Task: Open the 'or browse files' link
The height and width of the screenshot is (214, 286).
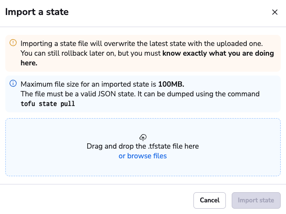Action: click(x=143, y=156)
